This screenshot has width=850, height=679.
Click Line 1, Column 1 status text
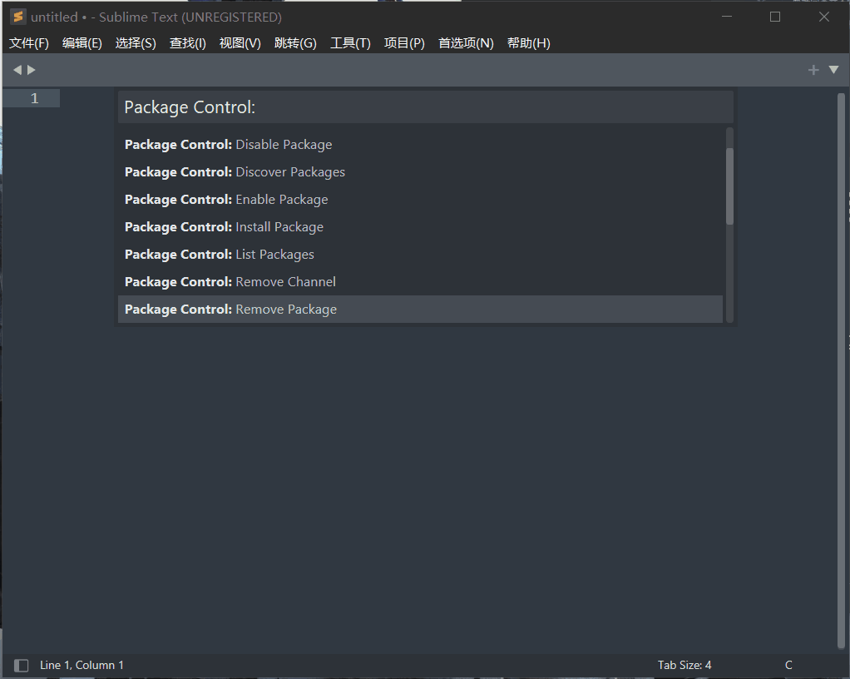pos(82,666)
